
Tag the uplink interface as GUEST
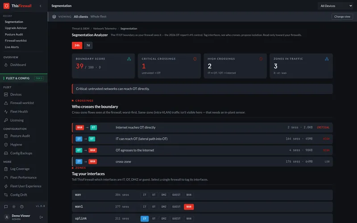[x=176, y=219]
